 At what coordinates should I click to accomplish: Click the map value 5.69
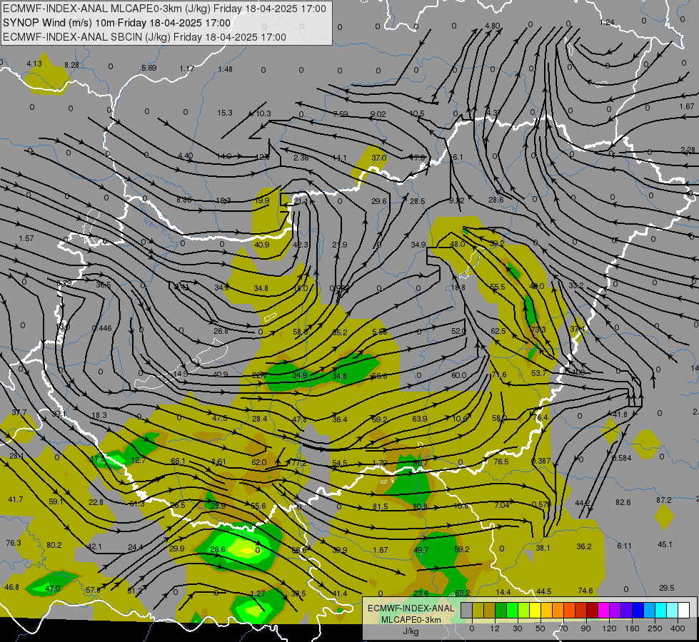click(x=149, y=68)
